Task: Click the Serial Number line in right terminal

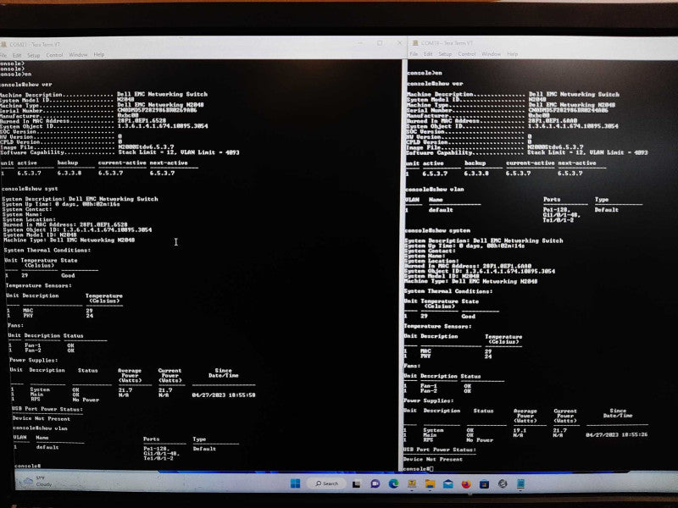Action: 507,110
